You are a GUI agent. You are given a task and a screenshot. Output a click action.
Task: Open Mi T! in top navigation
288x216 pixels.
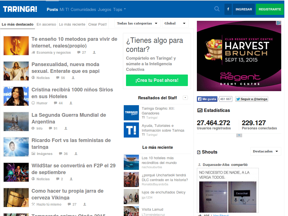point(64,10)
